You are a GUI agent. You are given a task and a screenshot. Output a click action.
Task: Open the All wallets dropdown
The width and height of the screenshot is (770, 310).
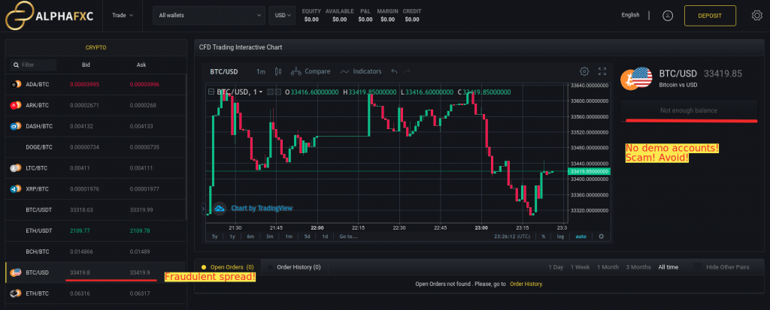pos(209,15)
